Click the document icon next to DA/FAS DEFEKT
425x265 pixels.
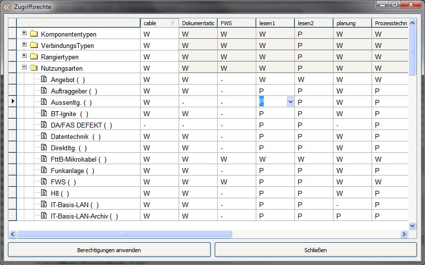pyautogui.click(x=44, y=125)
